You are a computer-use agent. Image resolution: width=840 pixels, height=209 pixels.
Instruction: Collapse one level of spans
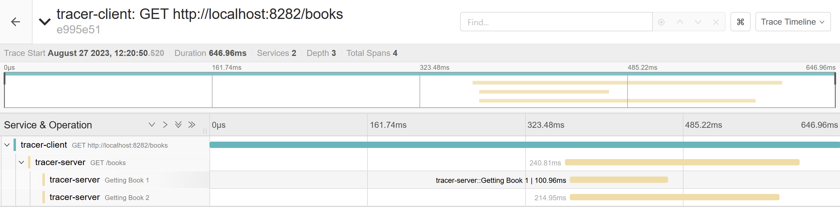[x=165, y=125]
